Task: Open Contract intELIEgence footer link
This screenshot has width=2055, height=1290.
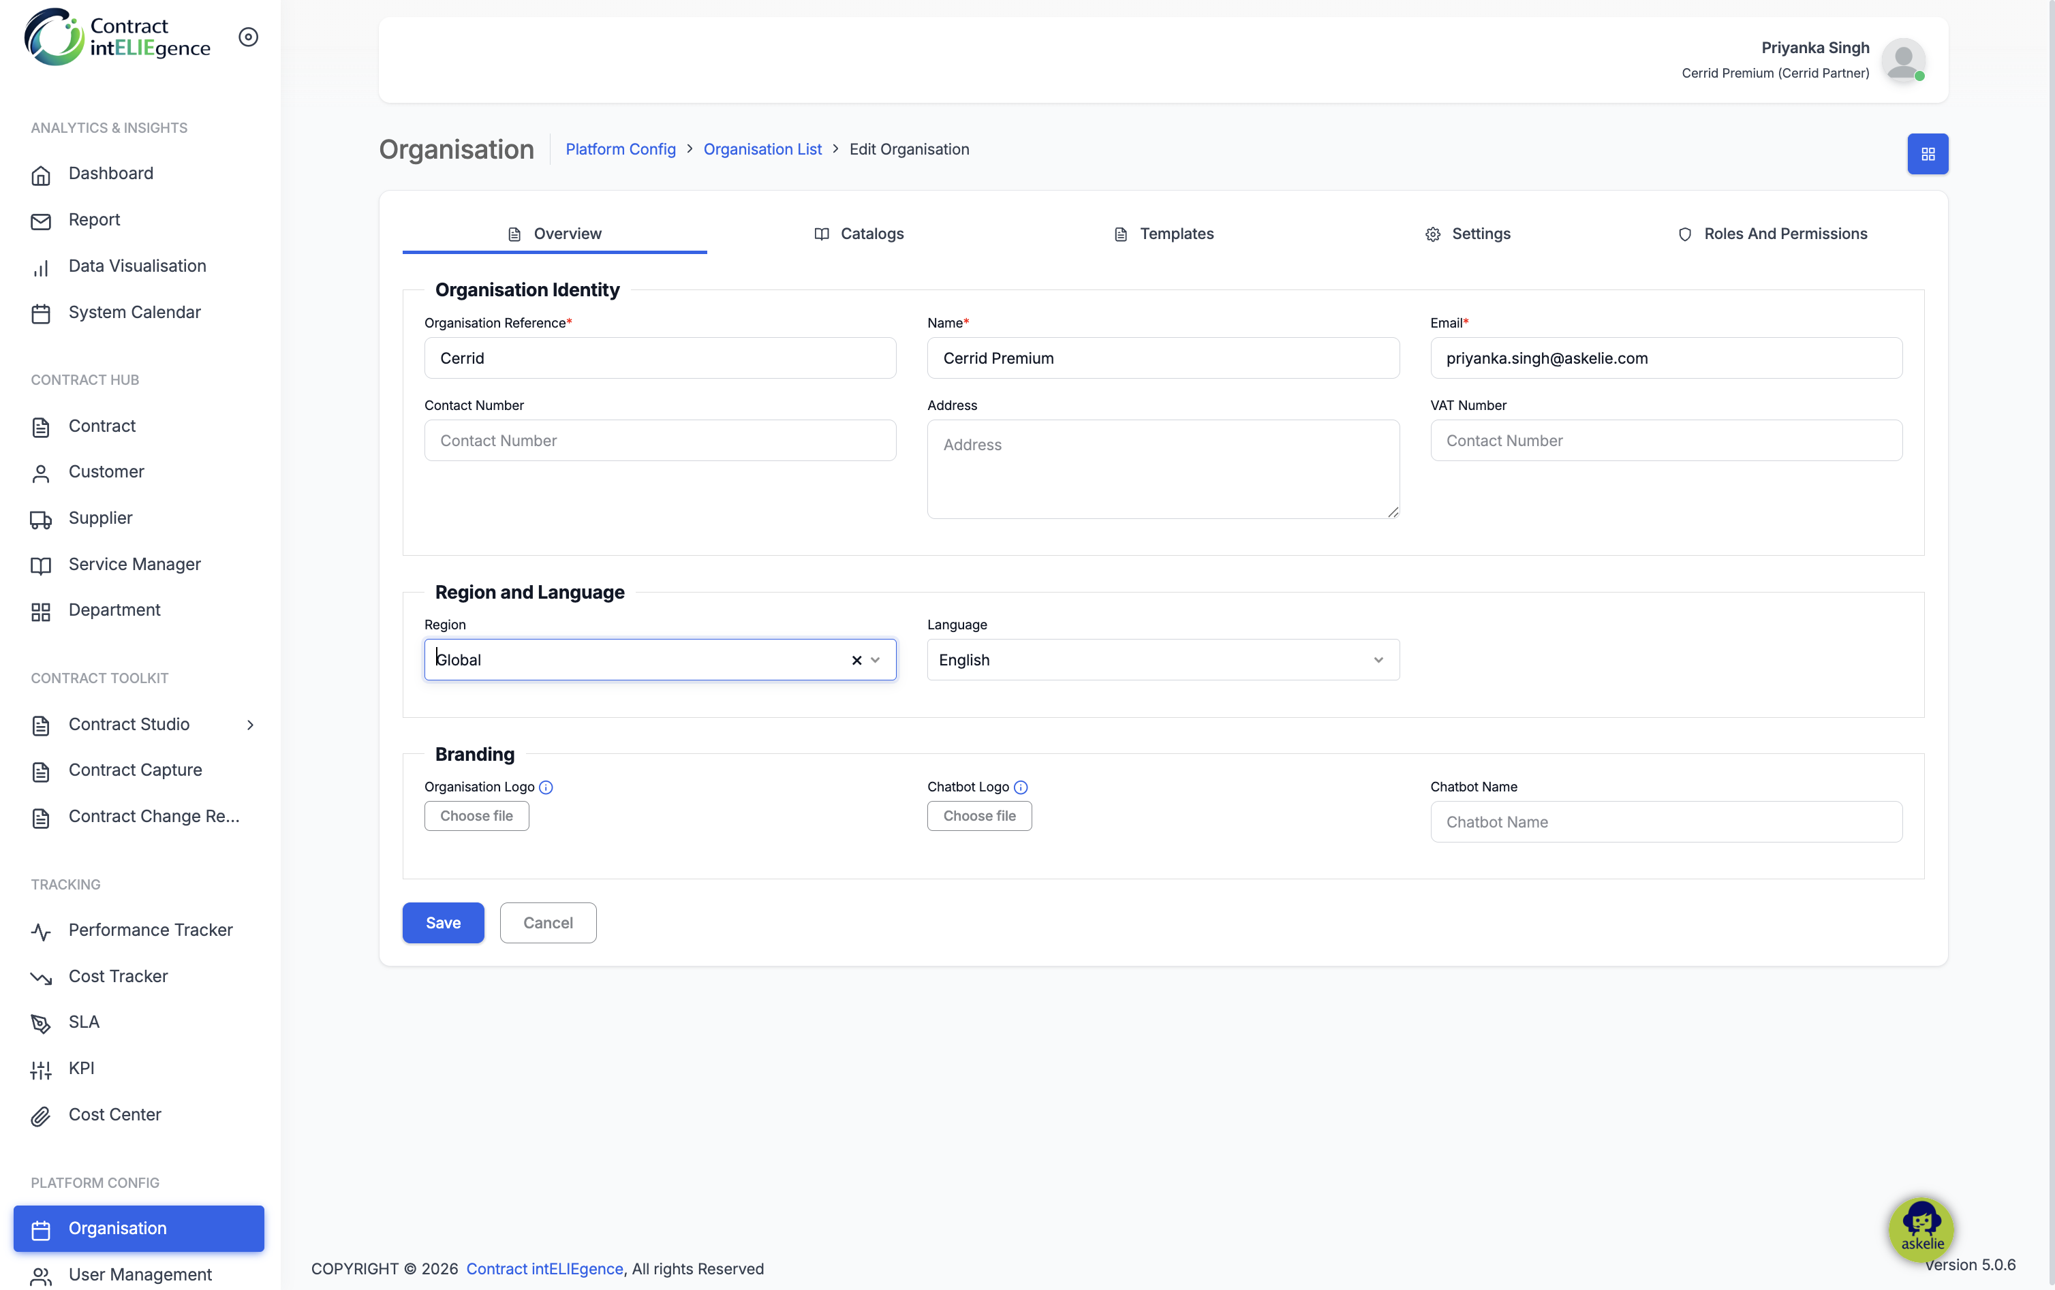Action: click(x=544, y=1269)
